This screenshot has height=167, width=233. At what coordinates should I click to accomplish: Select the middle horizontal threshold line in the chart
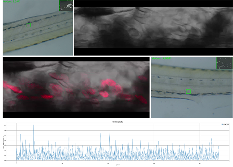coord(123,145)
